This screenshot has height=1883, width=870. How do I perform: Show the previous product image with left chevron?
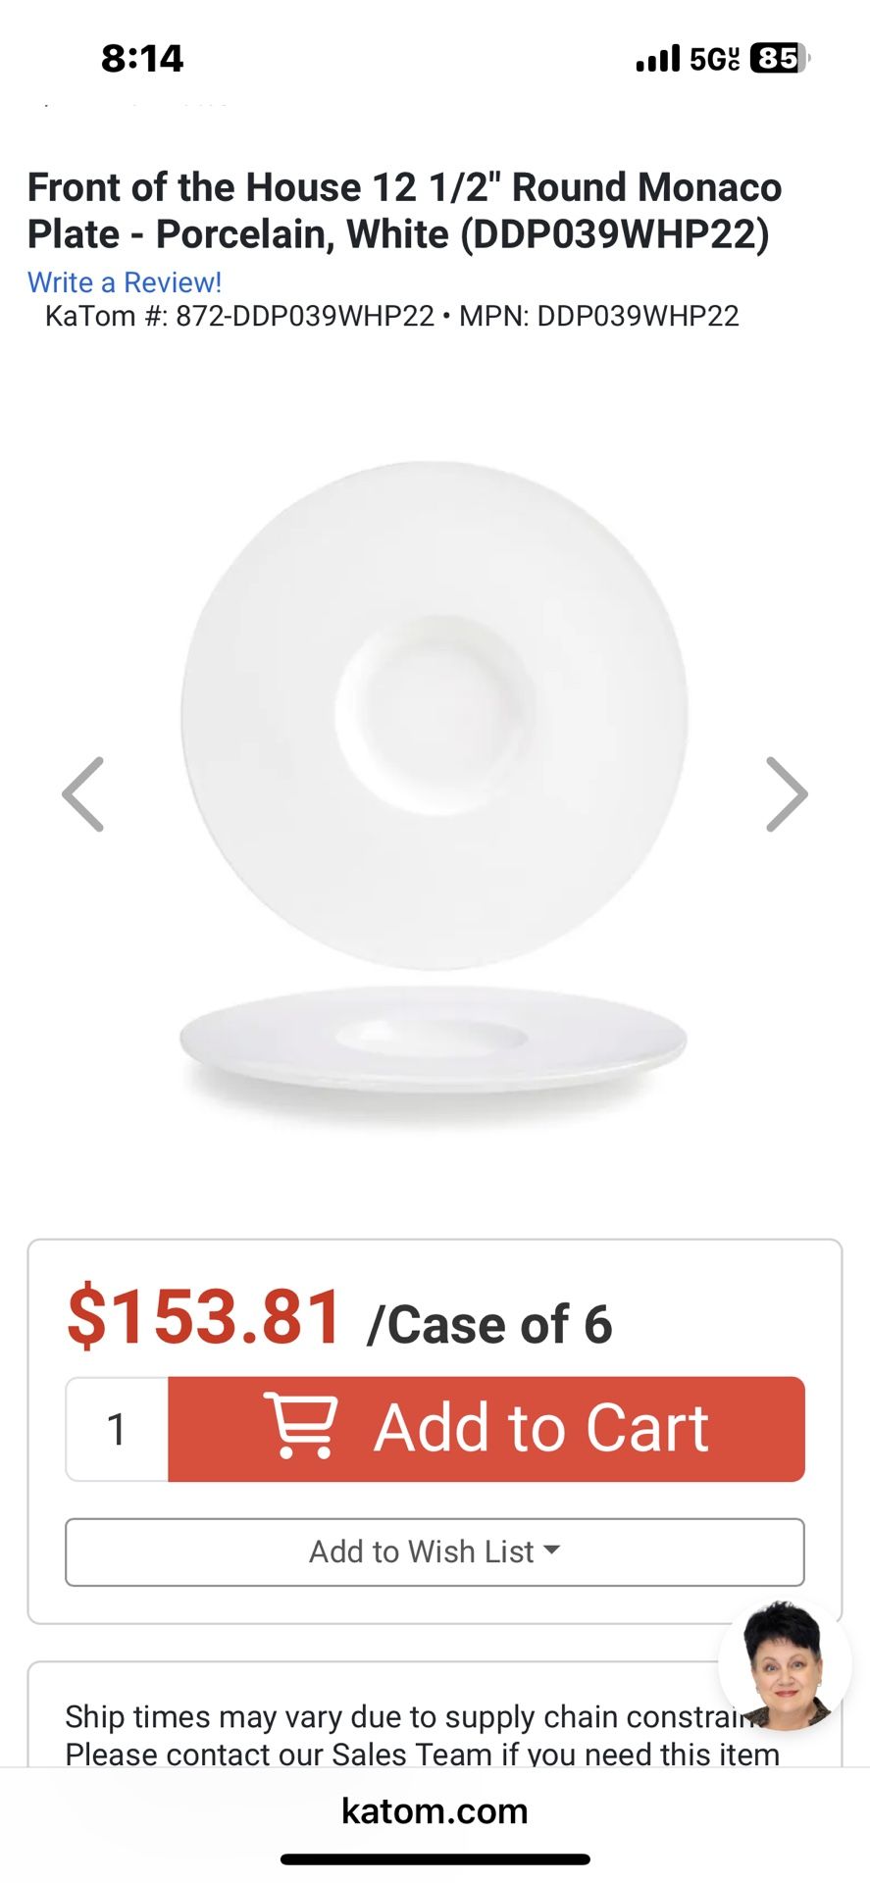[83, 794]
